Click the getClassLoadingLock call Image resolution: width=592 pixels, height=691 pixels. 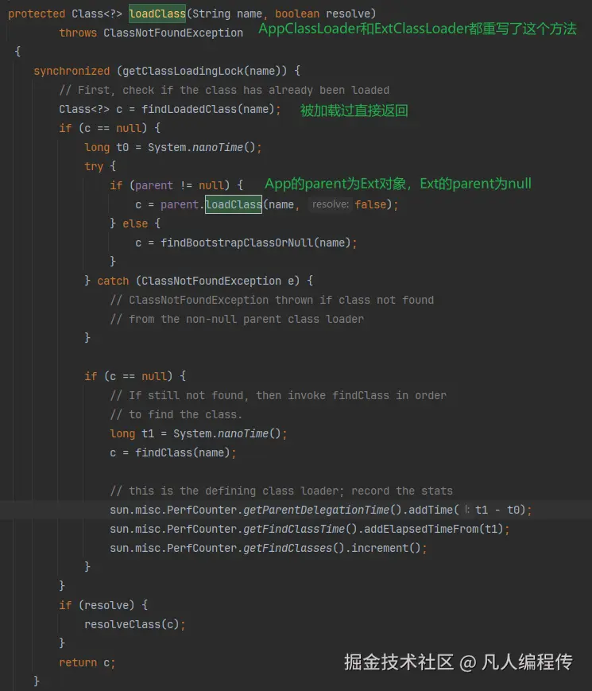183,71
